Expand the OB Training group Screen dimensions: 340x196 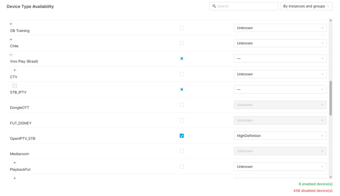[x=11, y=24]
